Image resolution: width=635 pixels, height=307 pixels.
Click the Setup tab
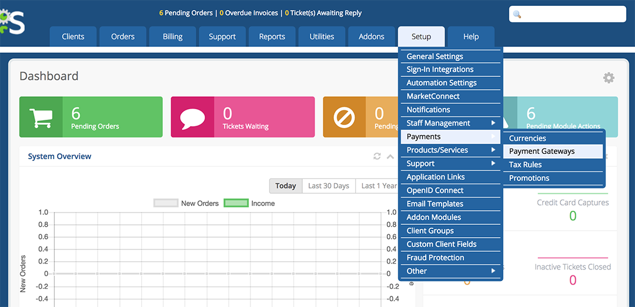point(421,36)
